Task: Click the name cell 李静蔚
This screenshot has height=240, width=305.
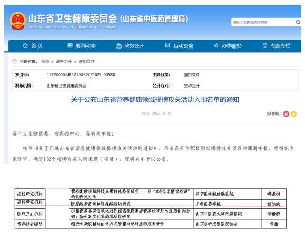Action: coord(274,214)
